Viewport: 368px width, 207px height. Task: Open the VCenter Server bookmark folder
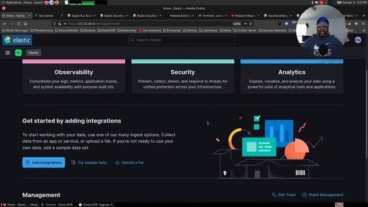point(245,30)
